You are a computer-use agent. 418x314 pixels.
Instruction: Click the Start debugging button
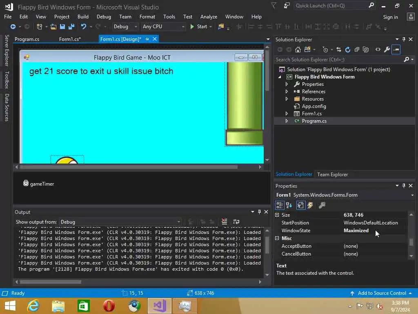coord(199,27)
